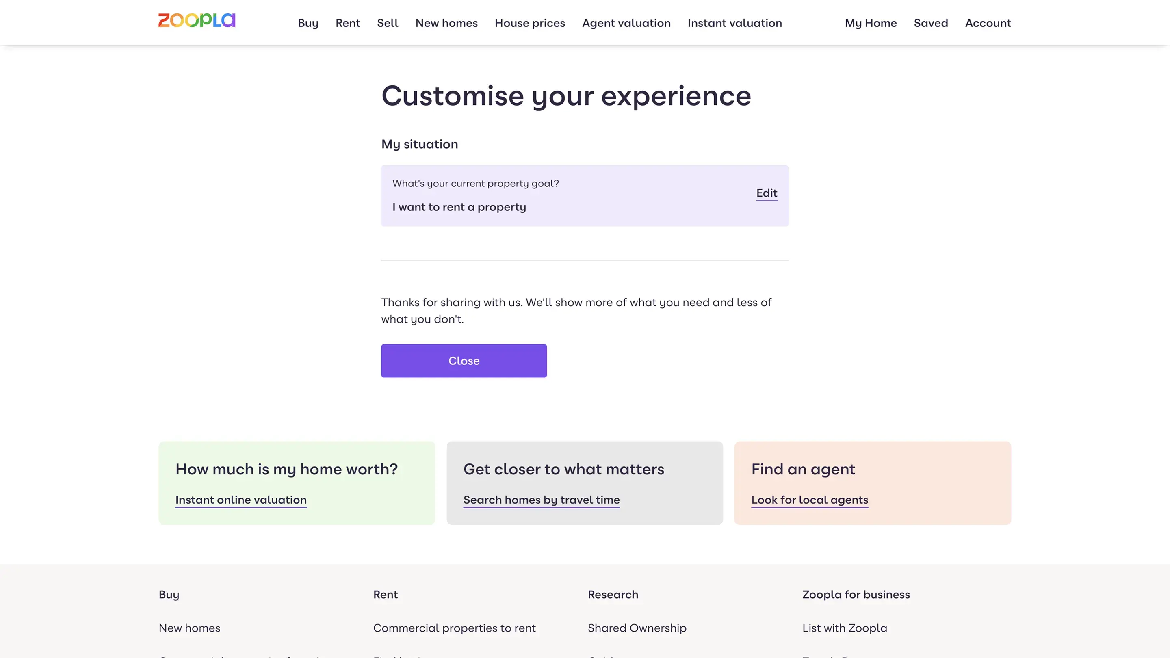Image resolution: width=1170 pixels, height=658 pixels.
Task: Edit the current property goal
Action: (x=767, y=193)
